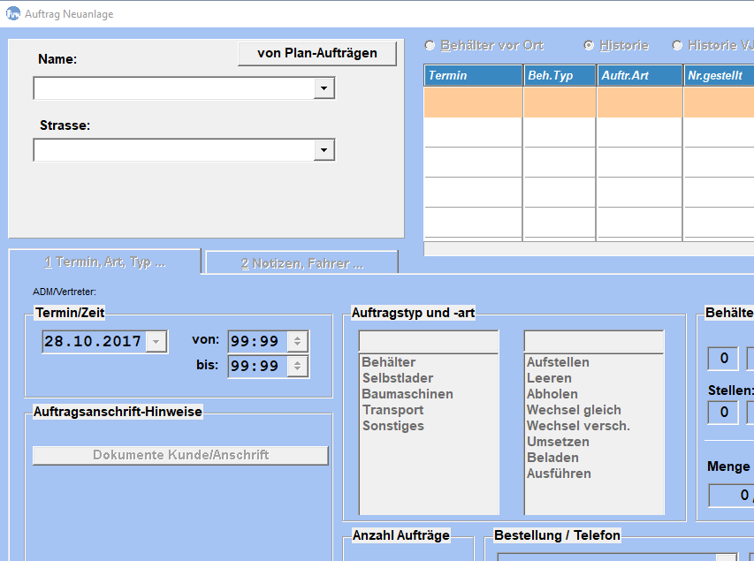Viewport: 754px width, 561px height.
Task: Select the 'Historie' radio button
Action: pos(589,45)
